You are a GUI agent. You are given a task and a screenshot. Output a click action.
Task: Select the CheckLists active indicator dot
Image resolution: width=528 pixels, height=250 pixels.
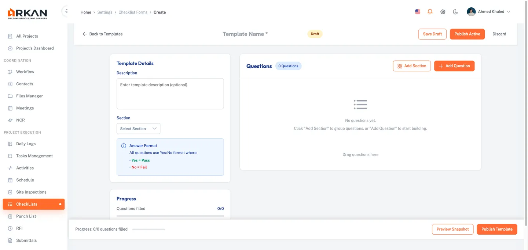[x=61, y=204]
